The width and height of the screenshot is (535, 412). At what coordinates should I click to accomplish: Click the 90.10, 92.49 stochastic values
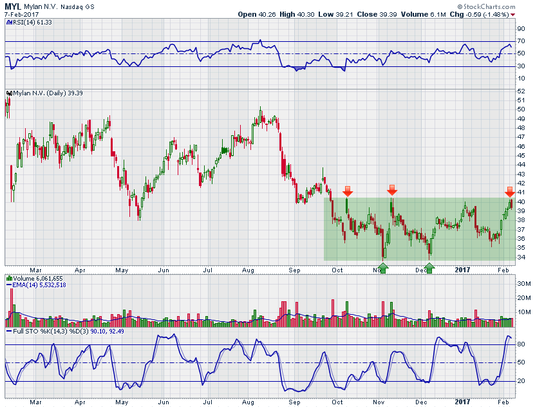(x=107, y=331)
